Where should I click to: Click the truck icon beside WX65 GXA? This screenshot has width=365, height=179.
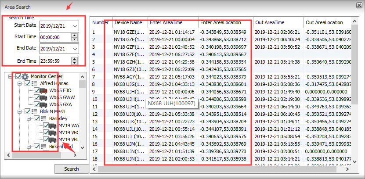click(43, 104)
